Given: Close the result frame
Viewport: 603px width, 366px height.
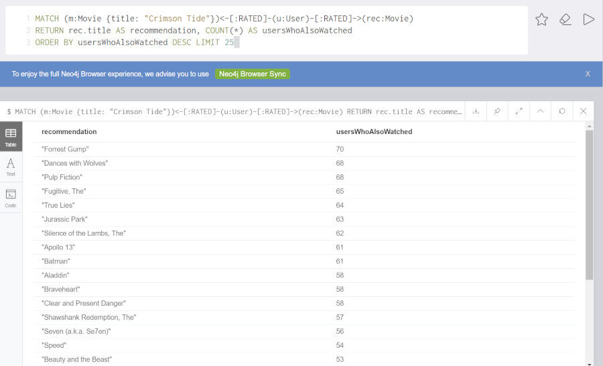Looking at the screenshot, I should coord(583,111).
